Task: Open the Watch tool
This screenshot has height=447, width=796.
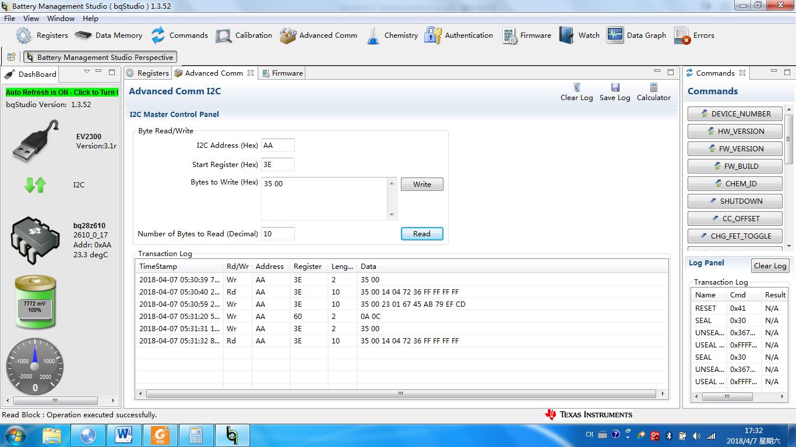Action: 579,36
